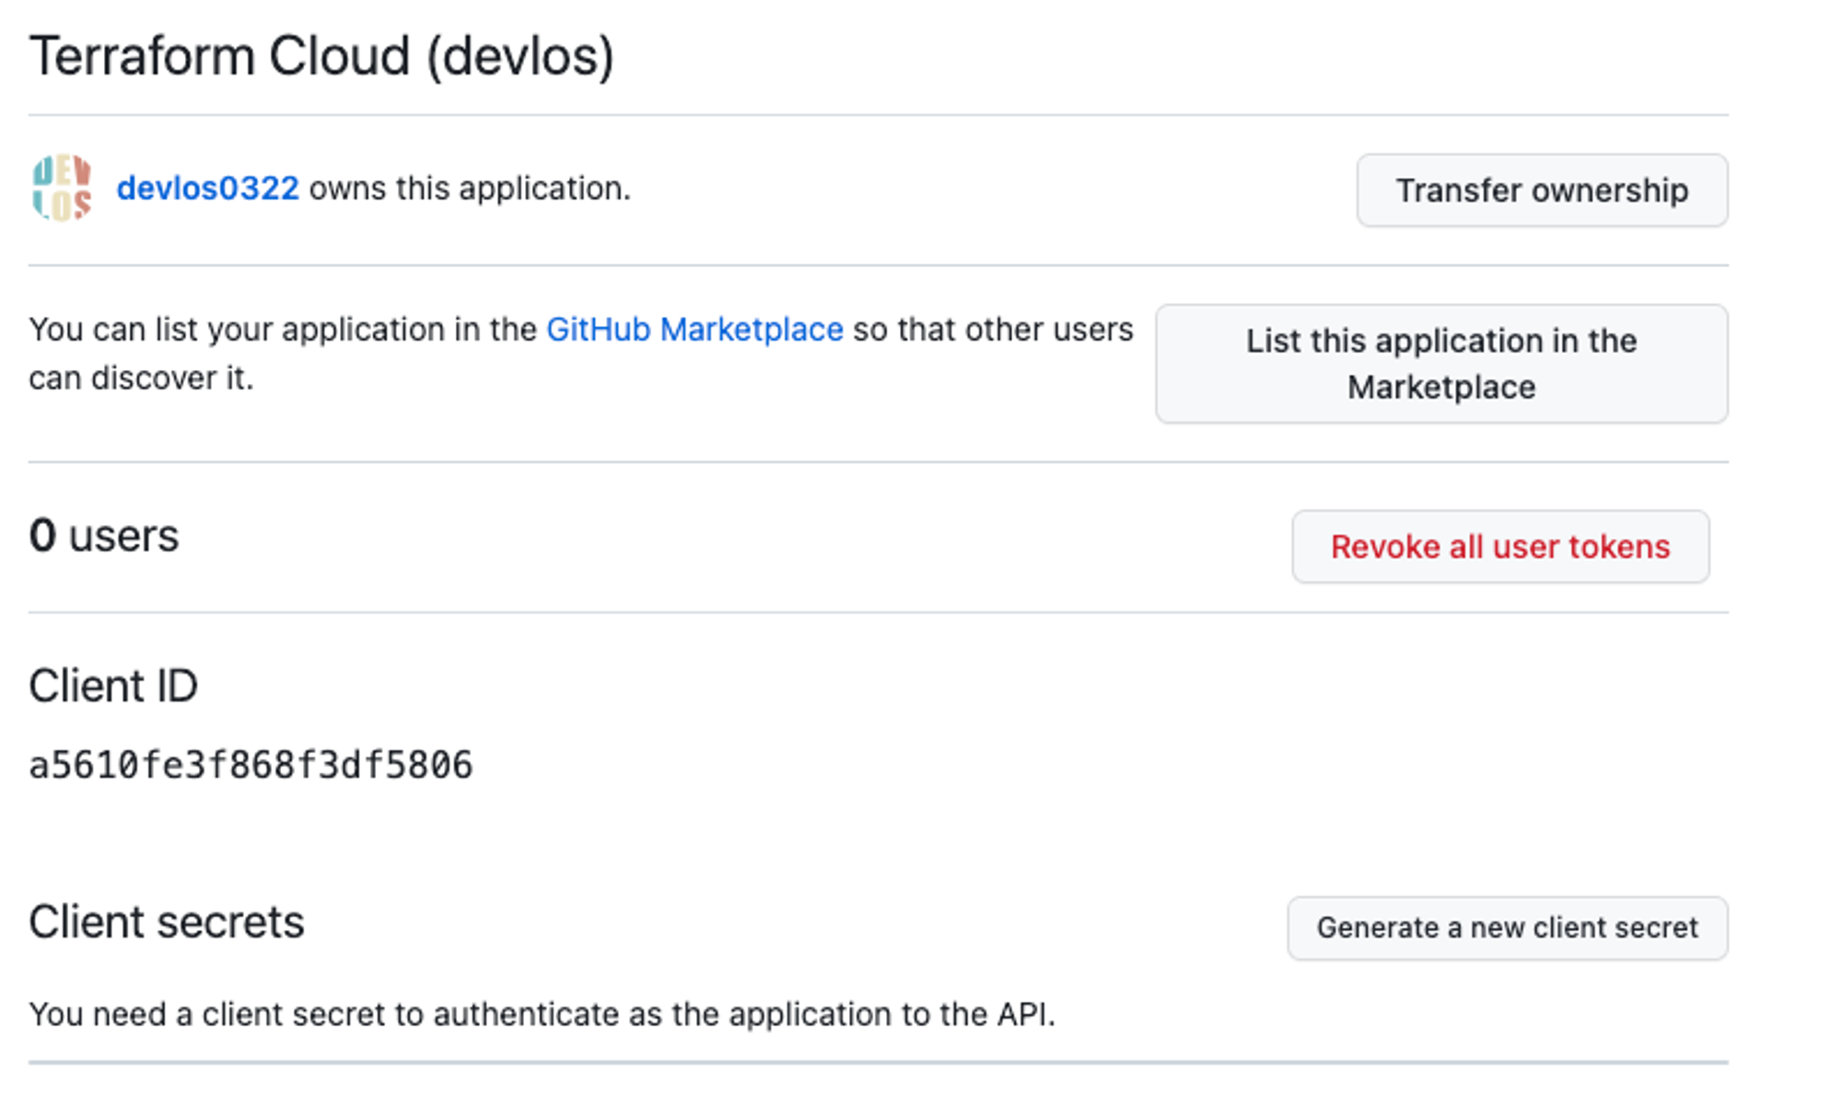Click the 'You can list your application' text
The width and height of the screenshot is (1842, 1118).
click(x=283, y=330)
